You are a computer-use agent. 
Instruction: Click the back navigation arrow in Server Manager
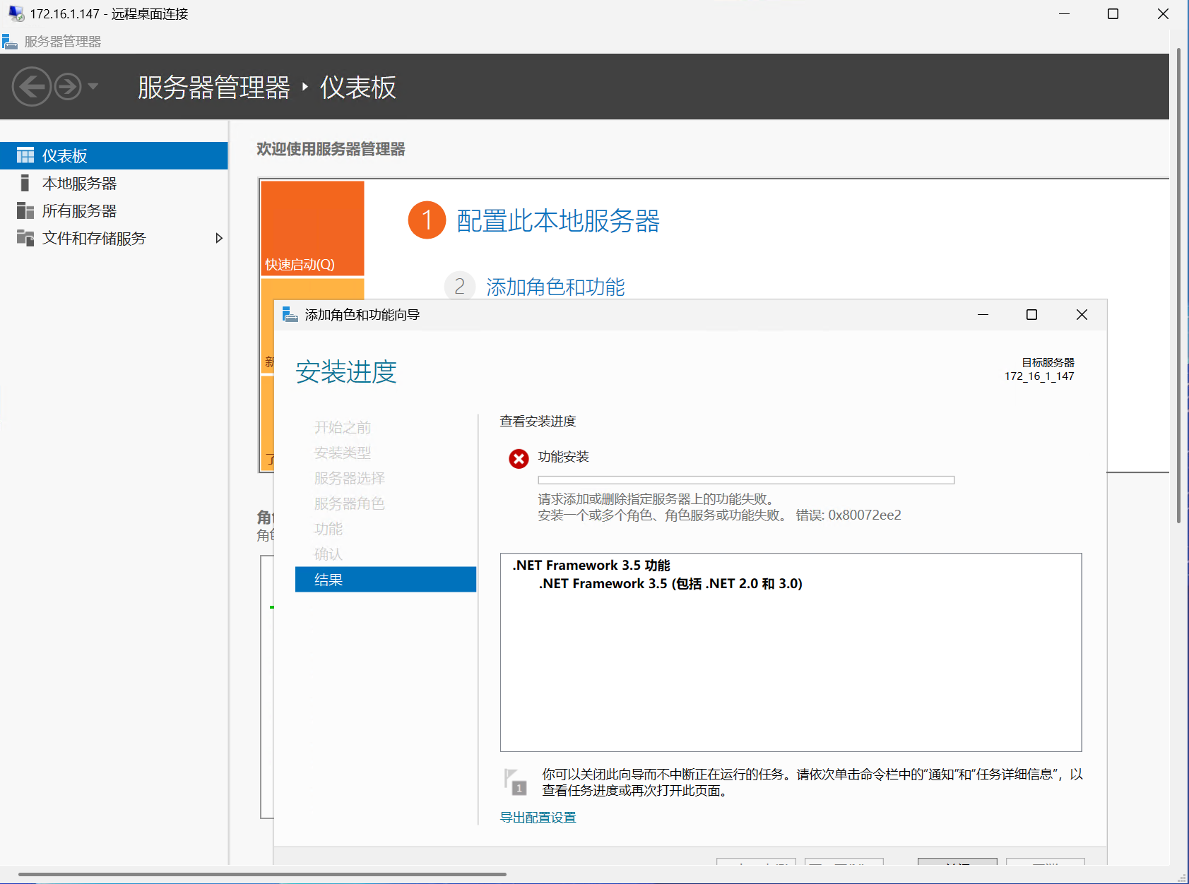[x=31, y=87]
